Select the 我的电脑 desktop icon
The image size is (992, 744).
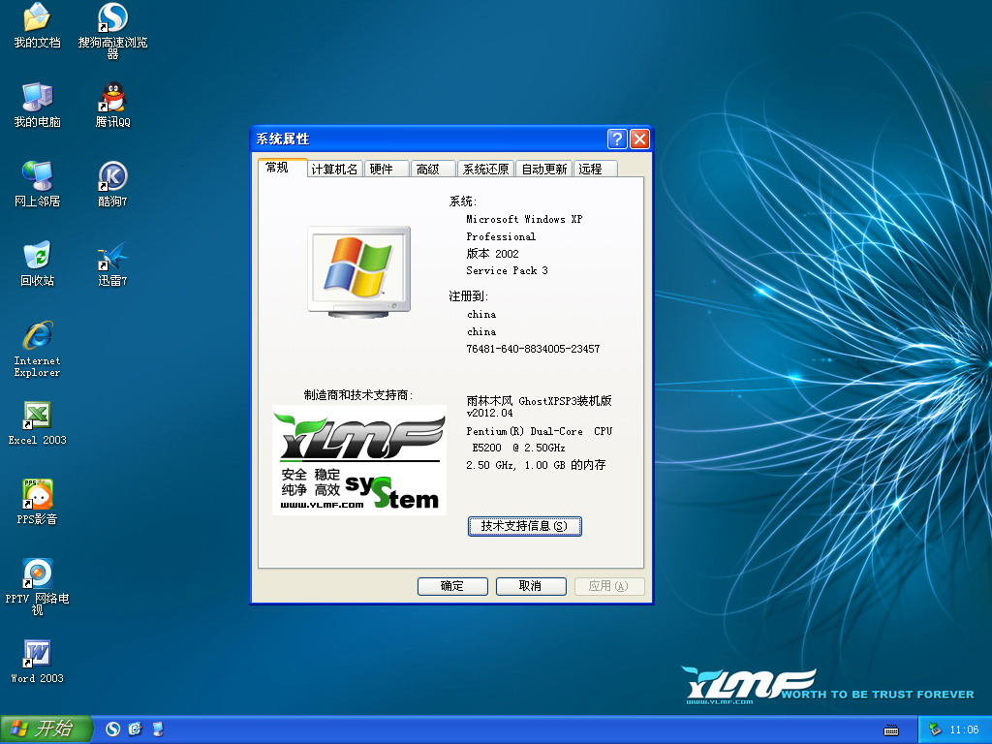click(37, 98)
